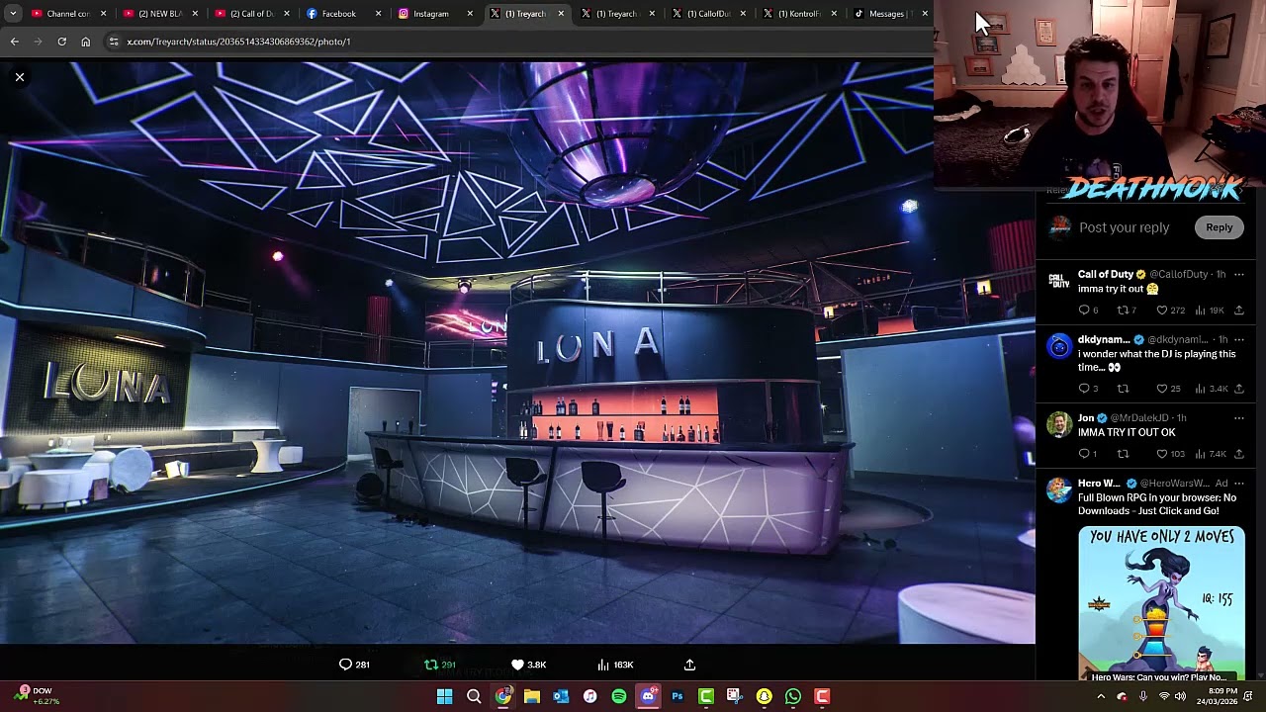This screenshot has height=712, width=1266.
Task: Repost the Call of Duty reply
Action: [x=1127, y=311]
